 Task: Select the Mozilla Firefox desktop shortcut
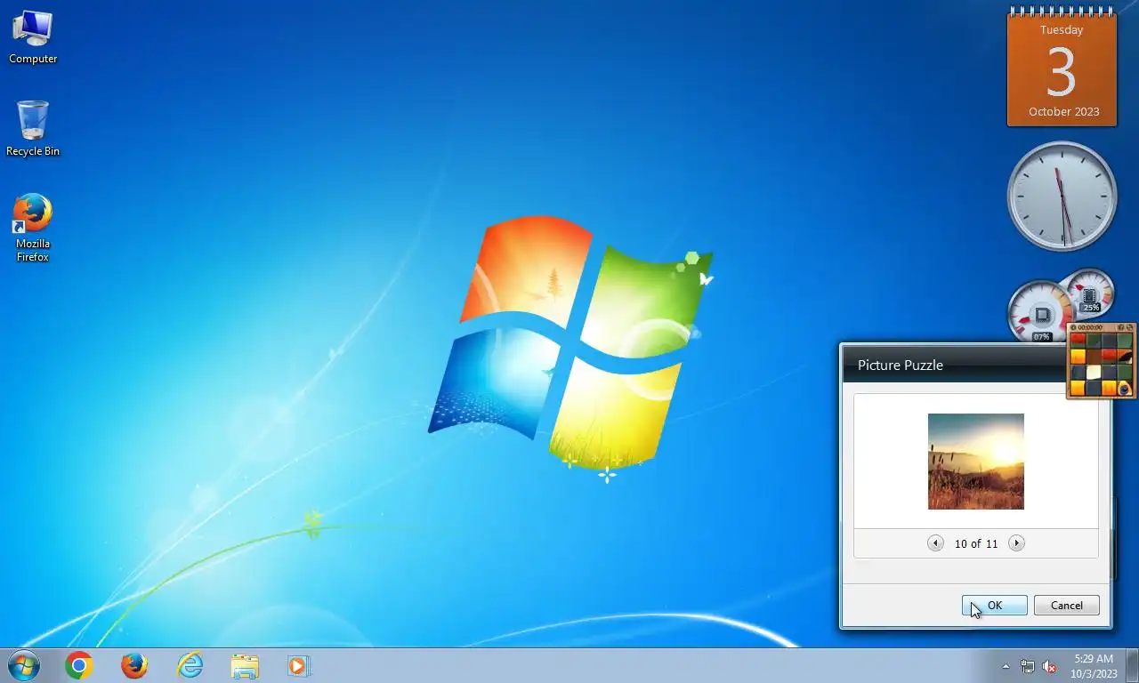tap(33, 228)
